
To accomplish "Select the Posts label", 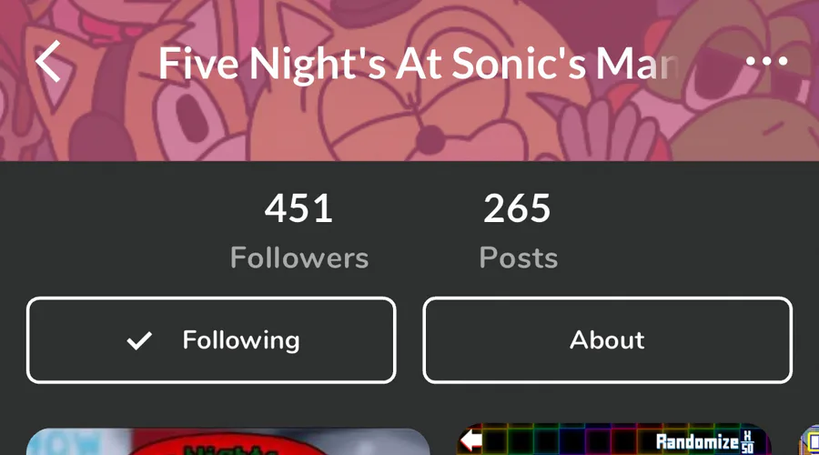I will (518, 258).
